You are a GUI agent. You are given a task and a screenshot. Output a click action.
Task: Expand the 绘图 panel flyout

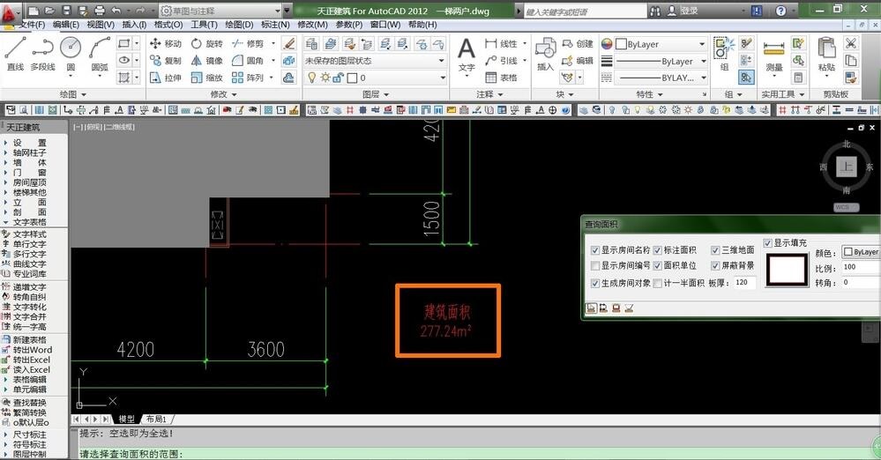[x=73, y=94]
